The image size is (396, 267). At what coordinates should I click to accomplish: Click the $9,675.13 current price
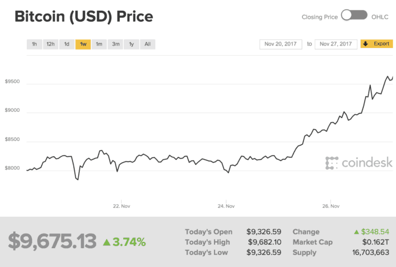pyautogui.click(x=52, y=241)
